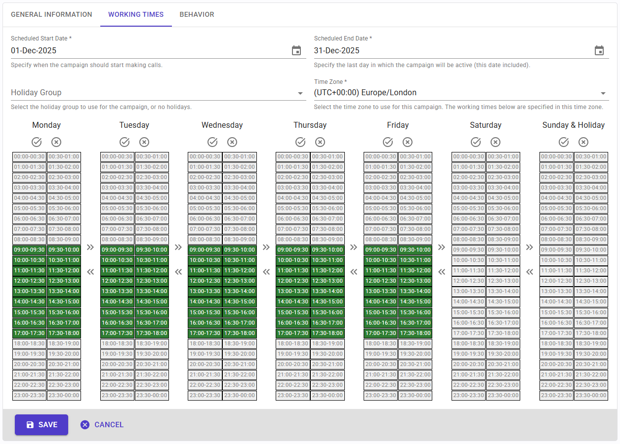The width and height of the screenshot is (620, 444).
Task: Disable Friday 17:30-18:00 time slot
Action: [x=415, y=333]
